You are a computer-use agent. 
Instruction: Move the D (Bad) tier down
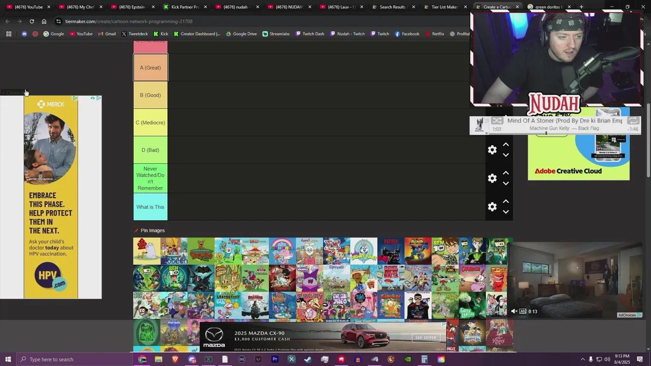click(x=506, y=155)
